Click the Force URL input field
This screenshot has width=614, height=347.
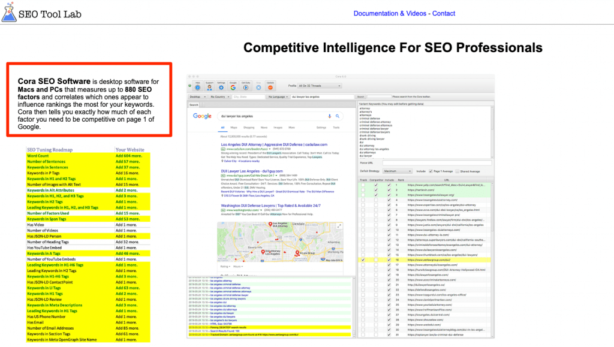coord(437,163)
